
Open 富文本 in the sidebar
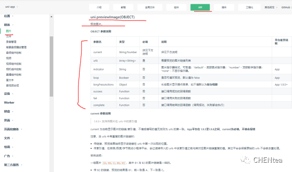(10, 80)
